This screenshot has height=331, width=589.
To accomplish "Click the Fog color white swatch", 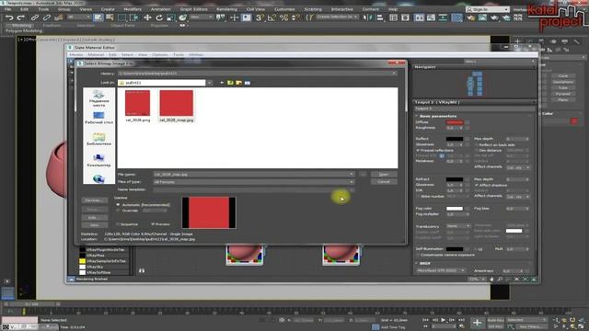I will pyautogui.click(x=455, y=209).
